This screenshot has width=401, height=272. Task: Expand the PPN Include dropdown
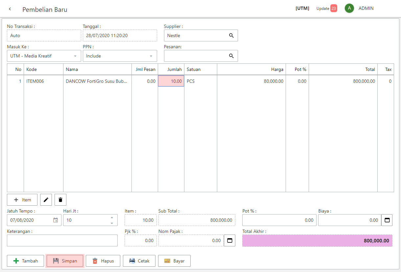[x=151, y=56]
